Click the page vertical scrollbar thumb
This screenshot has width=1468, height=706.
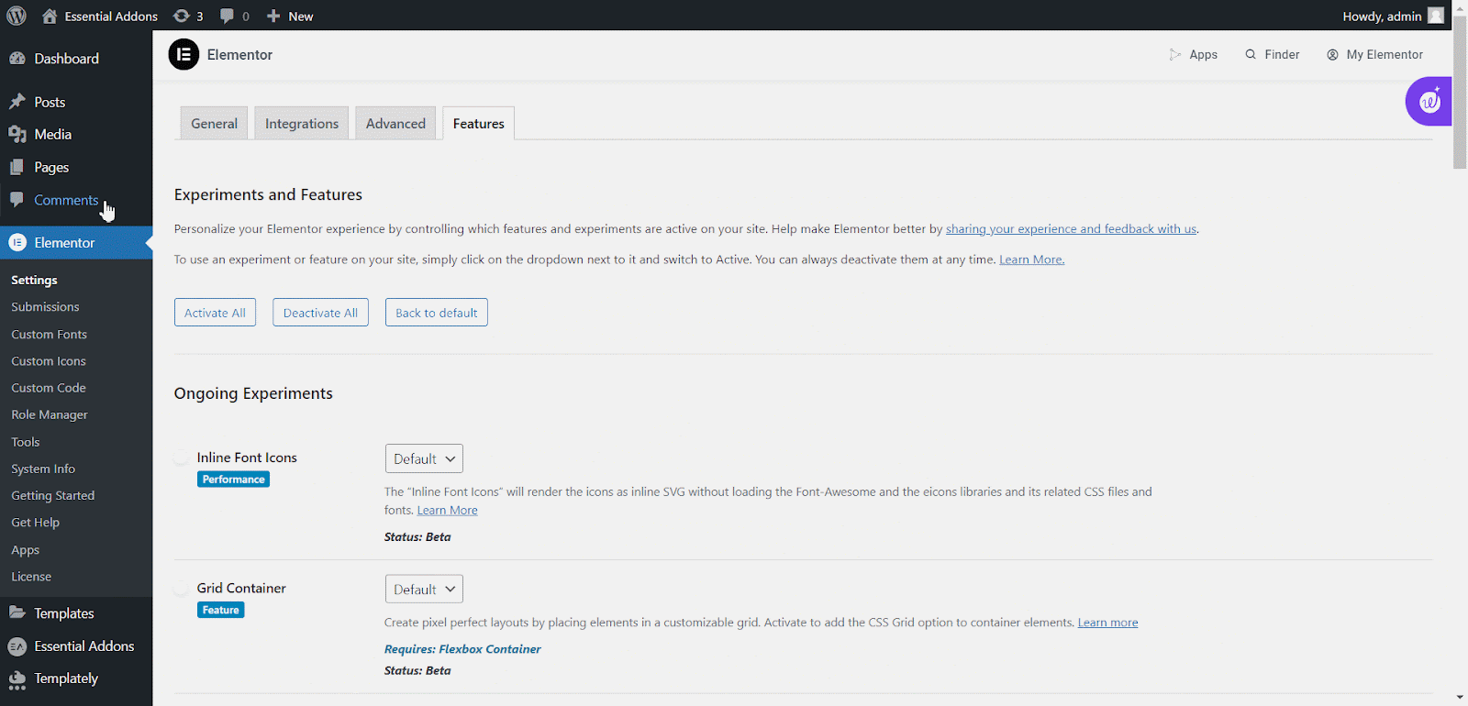tap(1460, 93)
